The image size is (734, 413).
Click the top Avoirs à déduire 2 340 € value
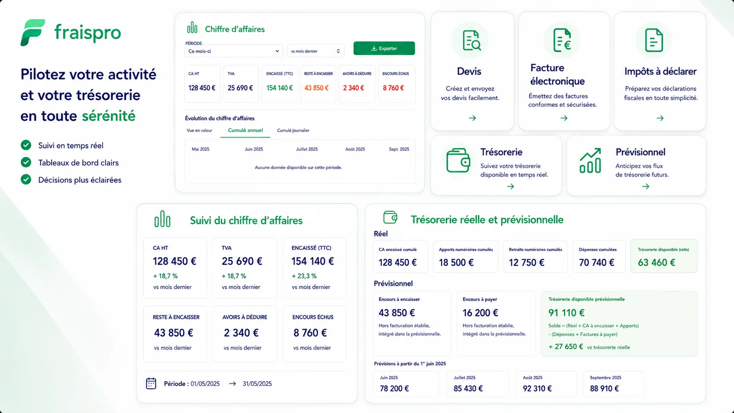click(x=354, y=88)
